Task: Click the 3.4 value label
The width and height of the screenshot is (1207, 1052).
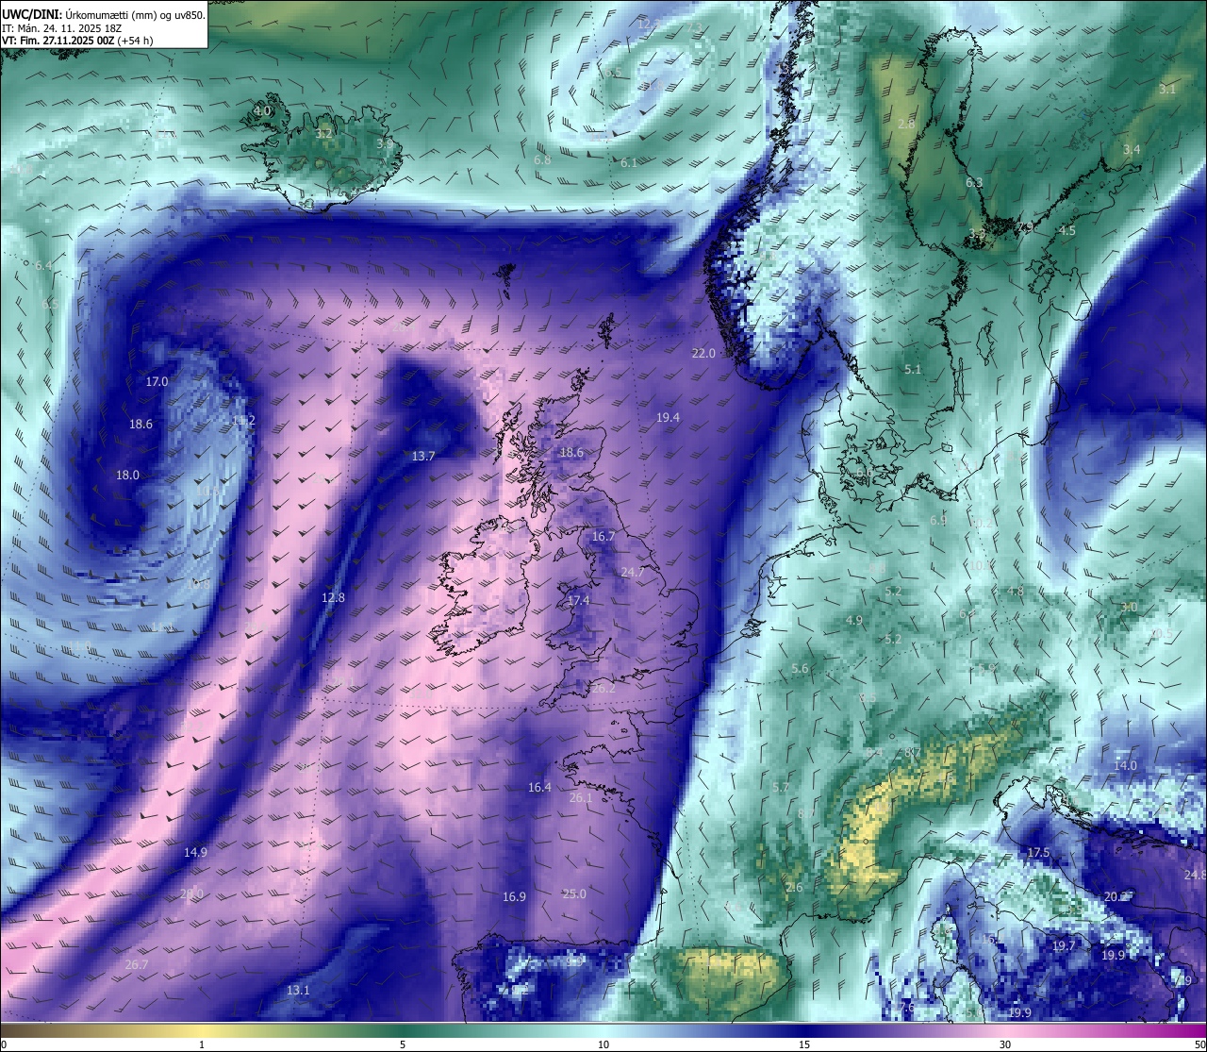Action: click(x=1132, y=149)
